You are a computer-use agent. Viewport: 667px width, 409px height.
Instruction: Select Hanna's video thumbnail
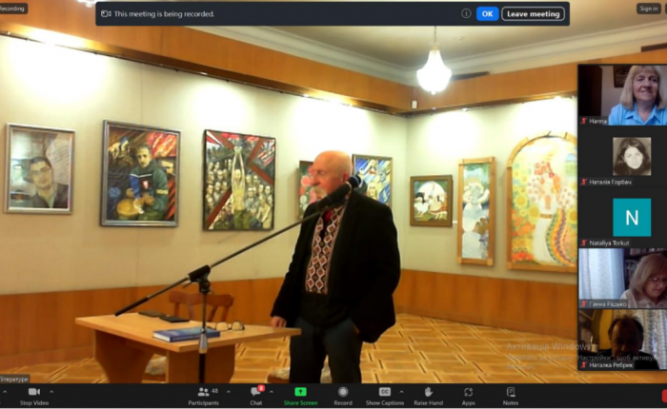point(622,94)
